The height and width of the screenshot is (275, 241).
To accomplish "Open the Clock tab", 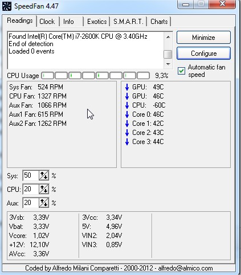I will point(47,22).
